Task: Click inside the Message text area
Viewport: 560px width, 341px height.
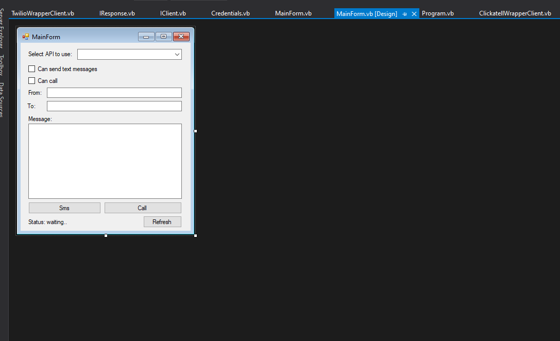Action: (105, 161)
